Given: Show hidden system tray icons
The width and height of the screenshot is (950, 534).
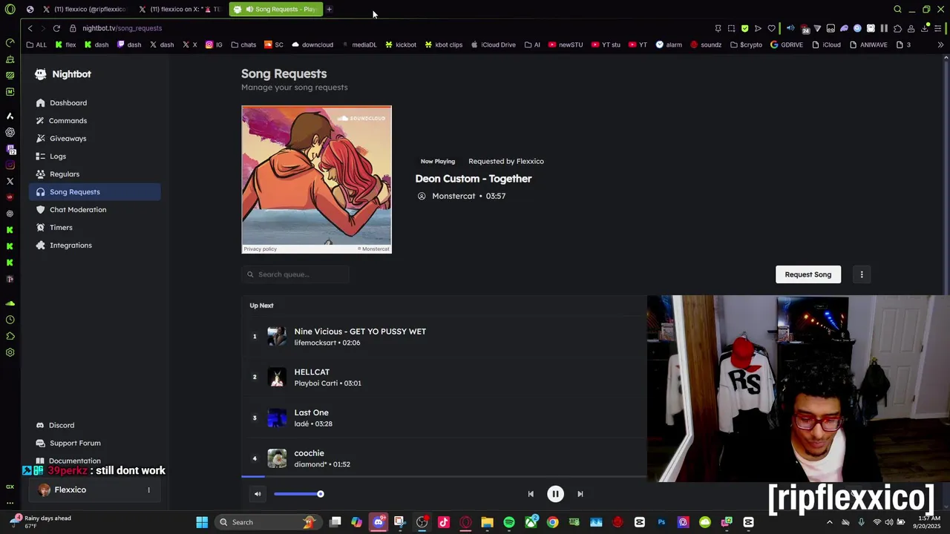Looking at the screenshot, I should click(829, 522).
